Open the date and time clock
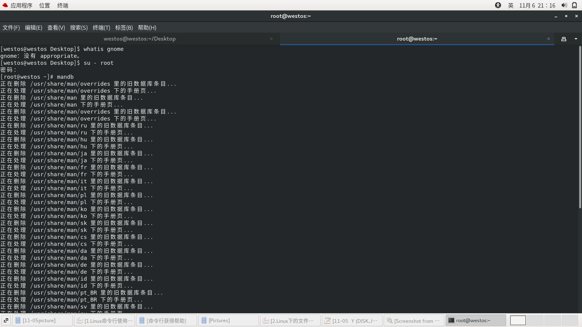Screen dimensions: 582x327 [537, 5]
